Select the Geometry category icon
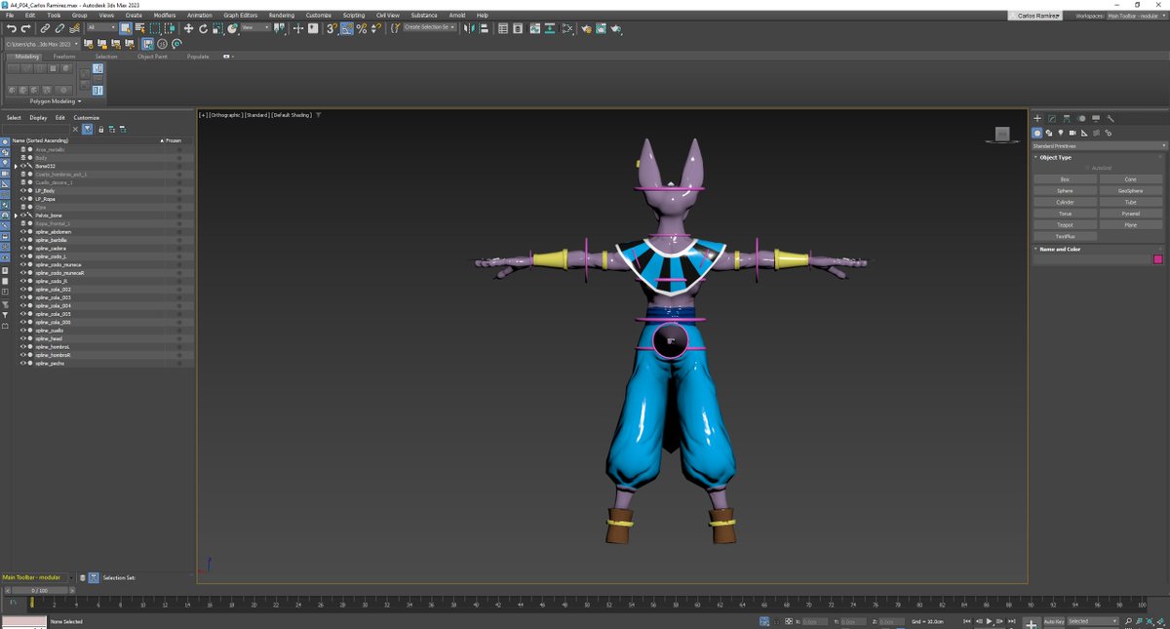 (x=1037, y=133)
